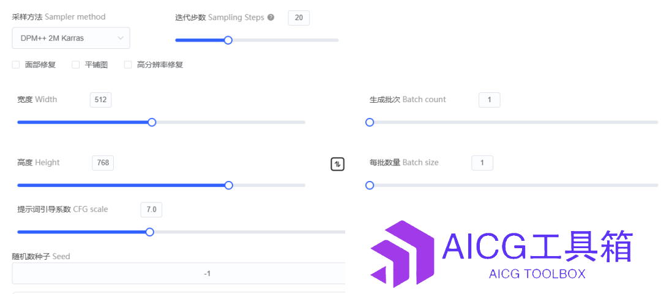
Task: Click the 迭代步数 Sampling Steps label
Action: coord(220,18)
